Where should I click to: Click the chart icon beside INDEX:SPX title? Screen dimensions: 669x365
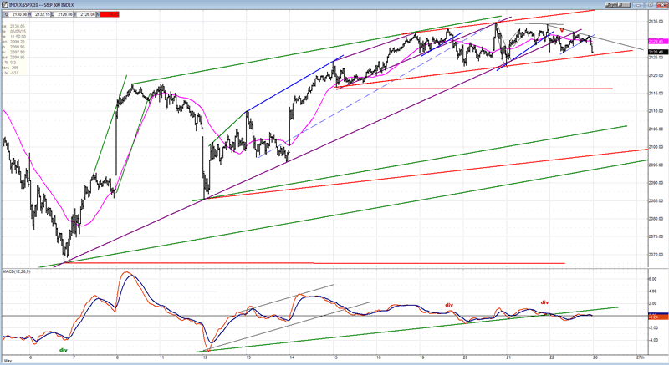4,3
